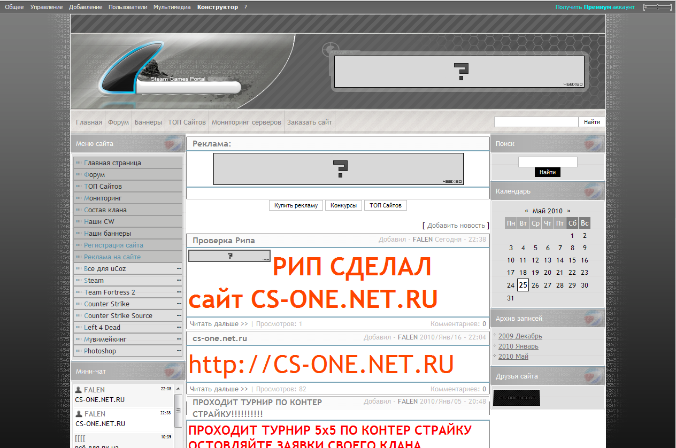
Task: Click the [[[[ username in mini-chat
Action: point(80,438)
